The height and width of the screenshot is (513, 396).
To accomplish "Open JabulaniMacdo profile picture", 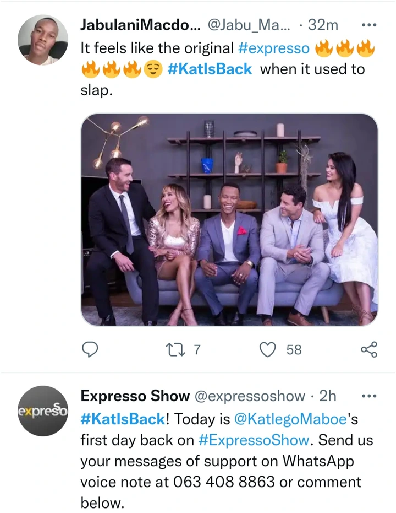I will point(43,40).
